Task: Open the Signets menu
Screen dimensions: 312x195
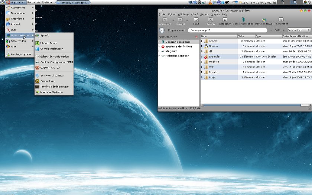Action: click(x=205, y=14)
